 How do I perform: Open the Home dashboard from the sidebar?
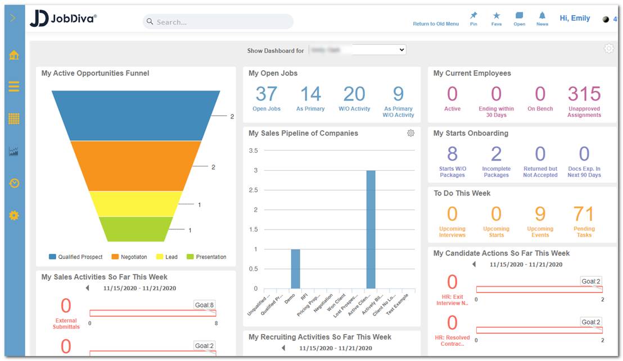coord(14,55)
